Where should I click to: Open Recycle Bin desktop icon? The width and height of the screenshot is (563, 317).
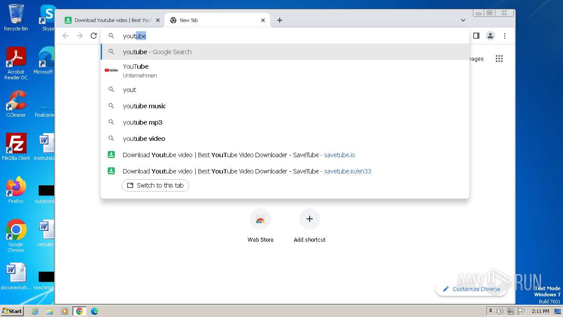[16, 18]
